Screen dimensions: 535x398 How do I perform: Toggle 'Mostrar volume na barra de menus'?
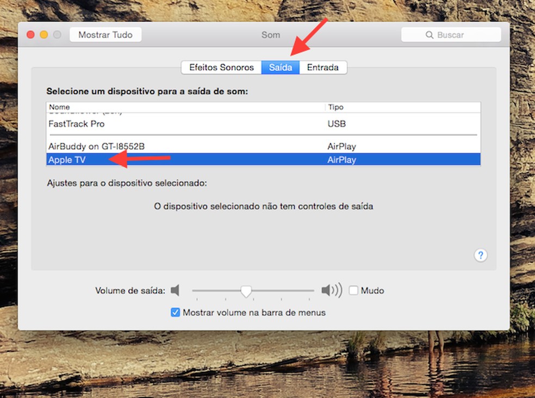[175, 313]
